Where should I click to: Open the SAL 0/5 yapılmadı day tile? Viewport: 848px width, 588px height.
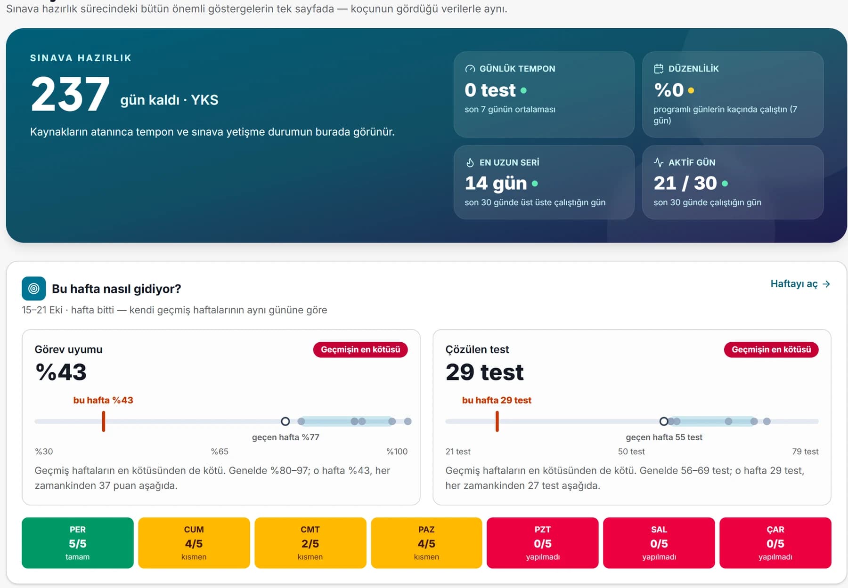pyautogui.click(x=659, y=543)
